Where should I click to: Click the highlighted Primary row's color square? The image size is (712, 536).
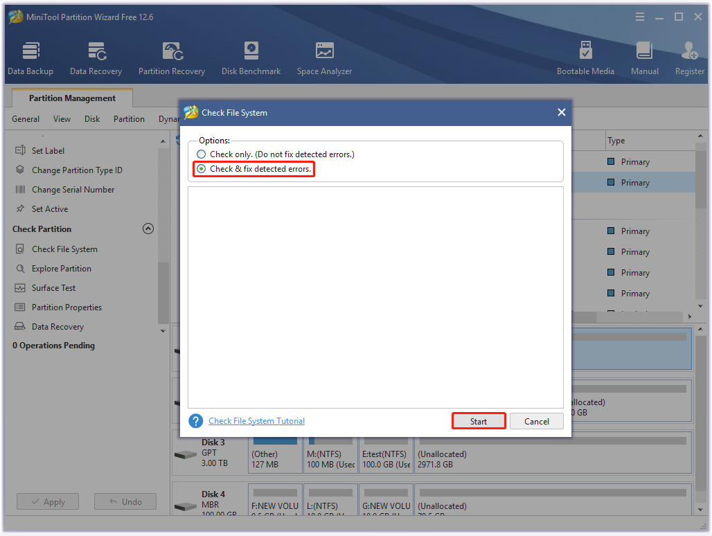tap(611, 182)
